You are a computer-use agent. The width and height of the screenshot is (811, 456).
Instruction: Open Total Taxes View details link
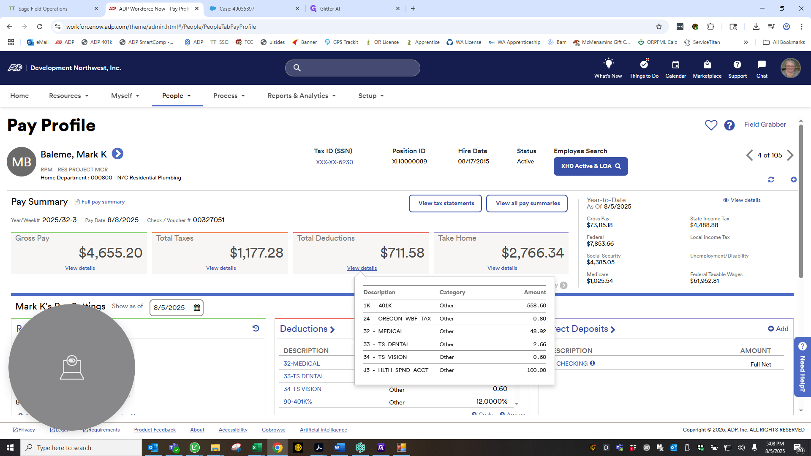(221, 268)
